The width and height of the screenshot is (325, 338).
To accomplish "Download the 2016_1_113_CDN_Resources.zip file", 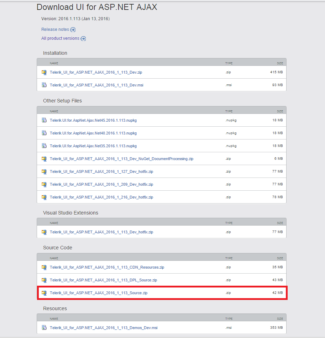I will [x=107, y=267].
